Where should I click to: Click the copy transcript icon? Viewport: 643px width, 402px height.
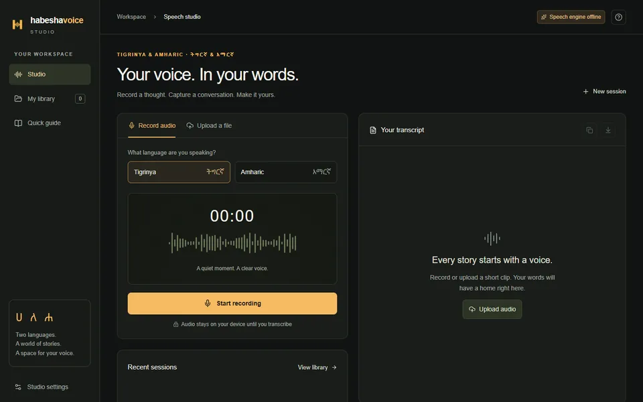click(x=589, y=130)
